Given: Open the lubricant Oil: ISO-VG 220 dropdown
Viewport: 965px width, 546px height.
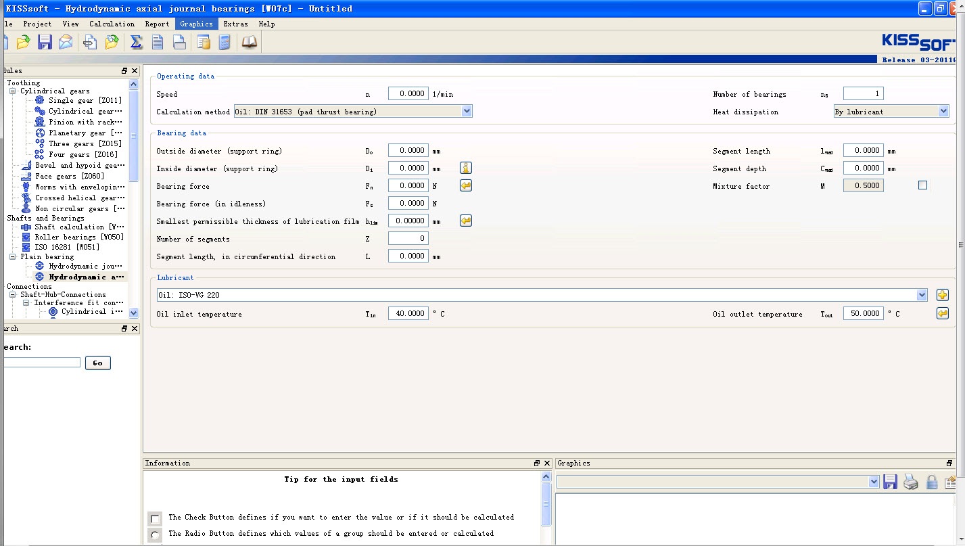Looking at the screenshot, I should [x=922, y=295].
